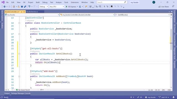Collapse the BooksController class at line 14
The image size is (177, 99).
point(19,23)
